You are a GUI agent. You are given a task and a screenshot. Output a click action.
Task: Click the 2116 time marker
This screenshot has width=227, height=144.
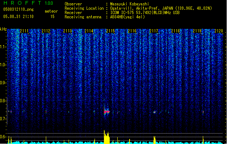(x=132, y=31)
